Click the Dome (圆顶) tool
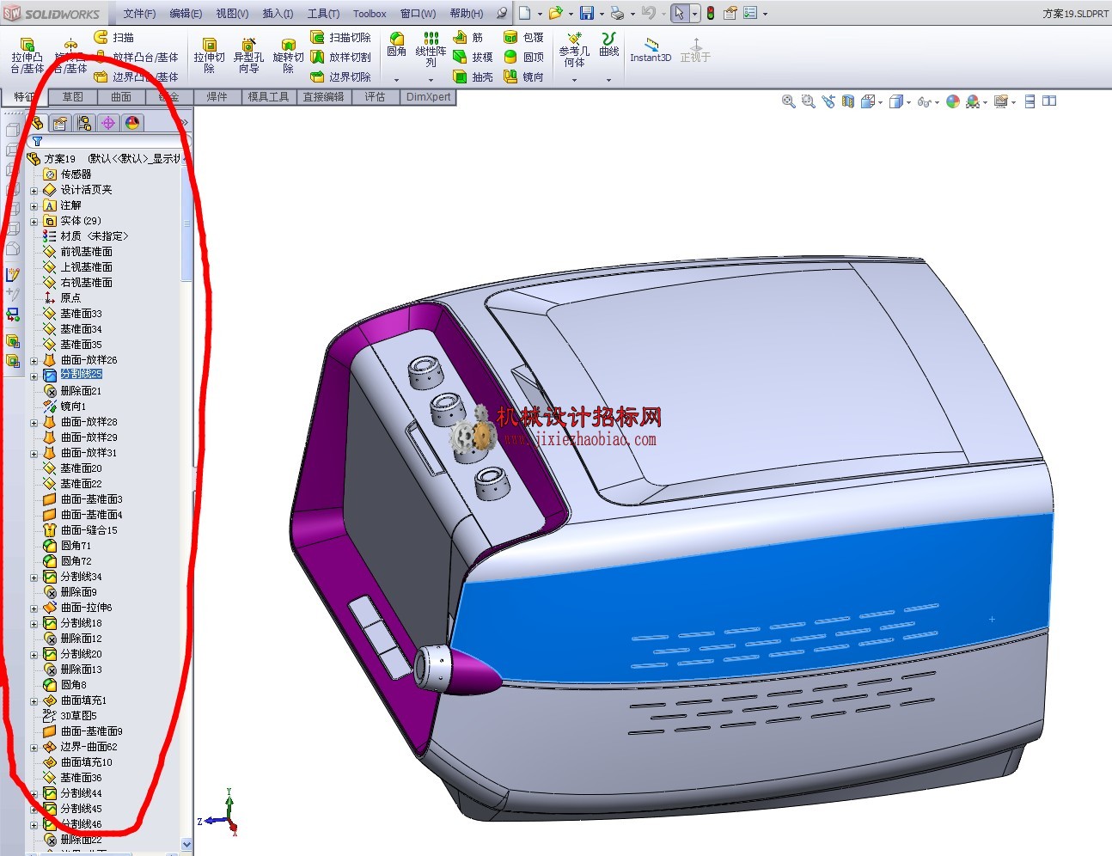Screen dimensions: 1112x856 point(523,57)
